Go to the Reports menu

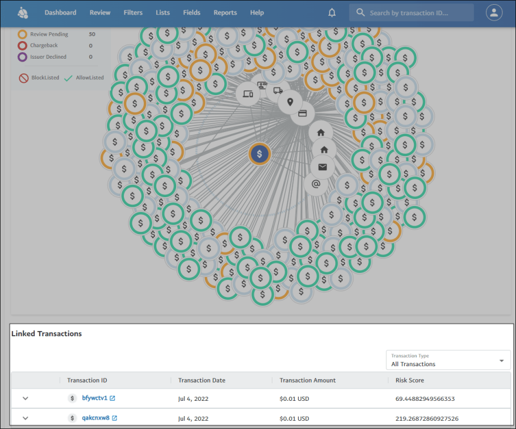tap(225, 12)
